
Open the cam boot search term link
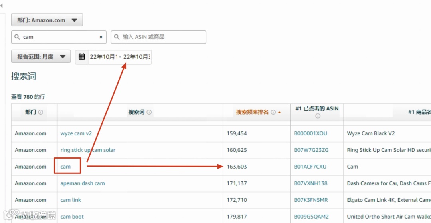point(72,217)
